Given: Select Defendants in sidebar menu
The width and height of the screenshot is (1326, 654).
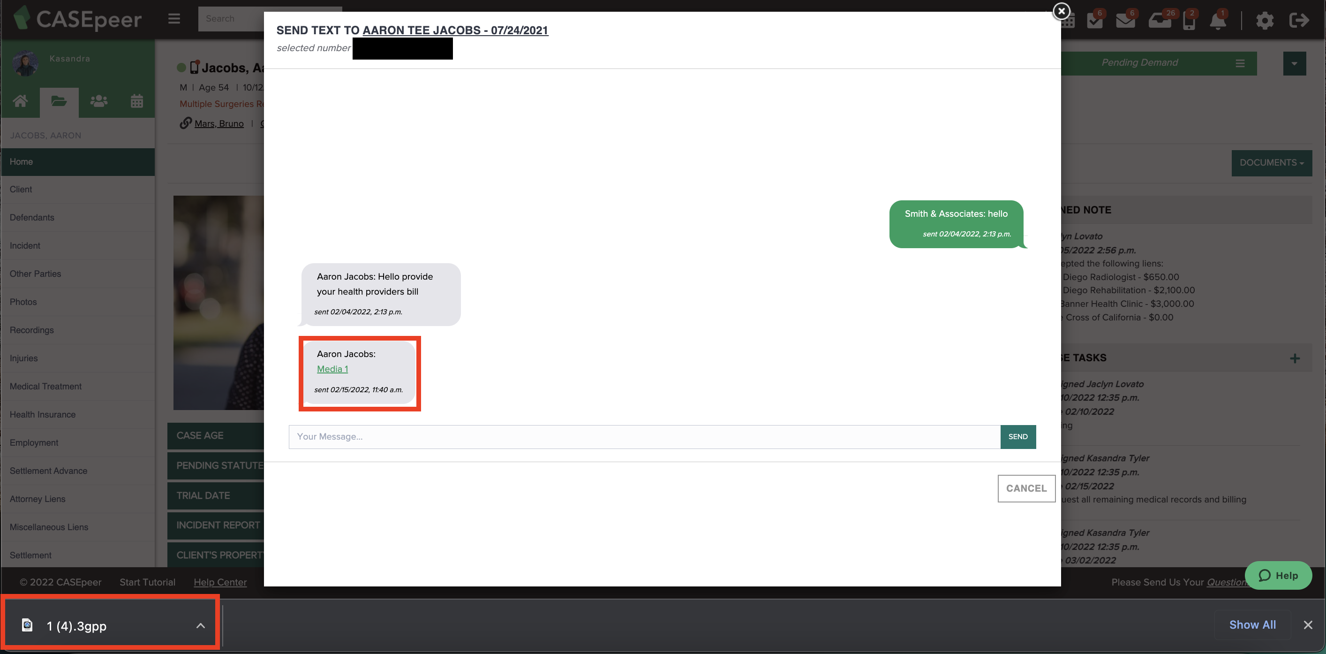Looking at the screenshot, I should click(x=78, y=217).
